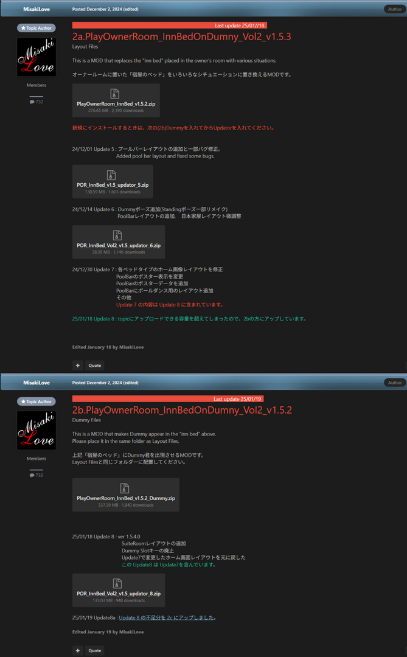
Task: Click the Topic Author badge in the 2a post
Action: 37,28
